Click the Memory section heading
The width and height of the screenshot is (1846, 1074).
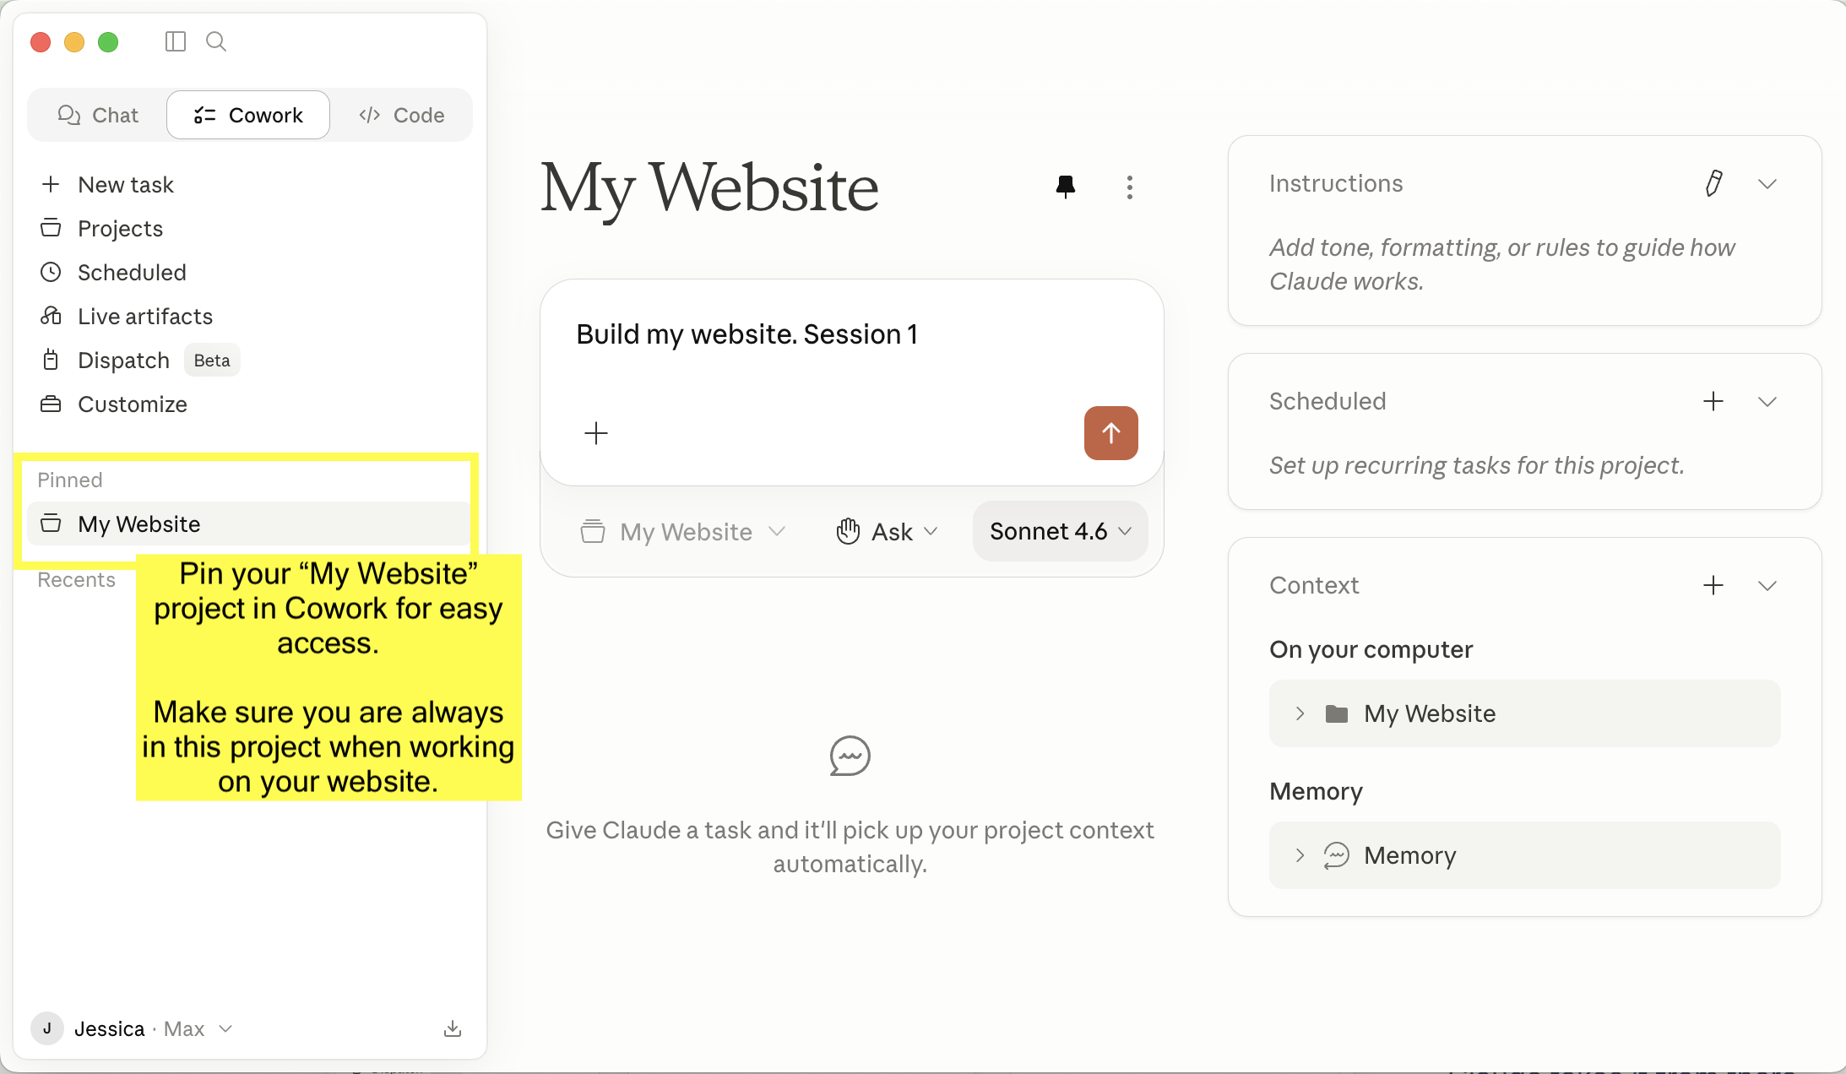click(1316, 791)
